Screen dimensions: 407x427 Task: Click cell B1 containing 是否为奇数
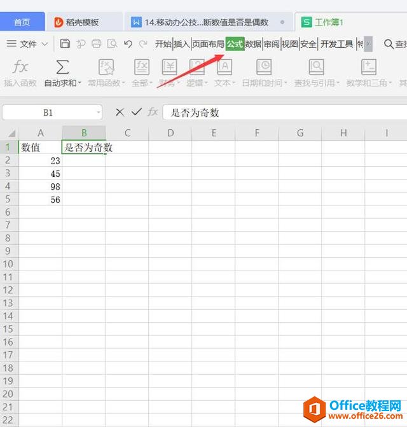click(84, 148)
